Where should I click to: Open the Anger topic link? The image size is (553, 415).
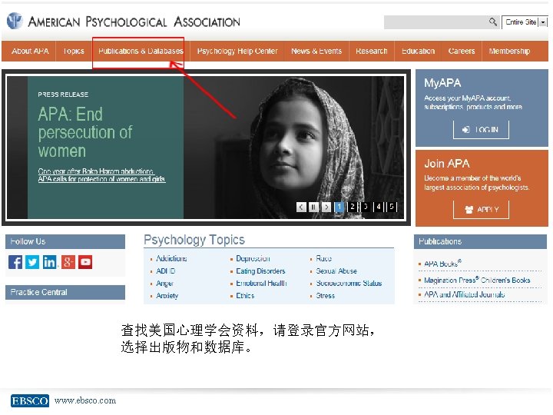(164, 284)
